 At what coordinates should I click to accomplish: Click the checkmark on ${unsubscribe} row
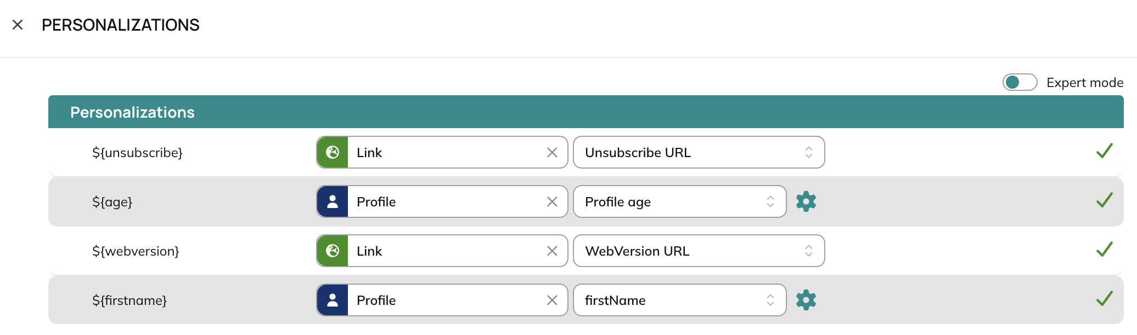point(1104,151)
